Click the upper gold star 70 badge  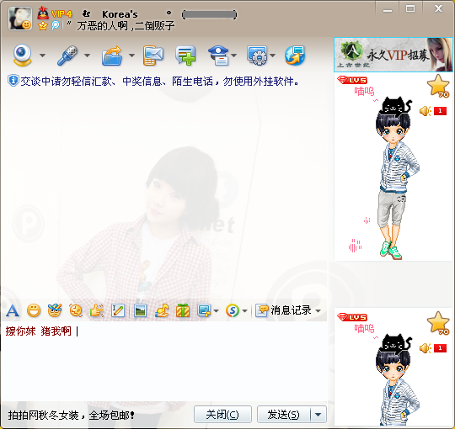(438, 86)
